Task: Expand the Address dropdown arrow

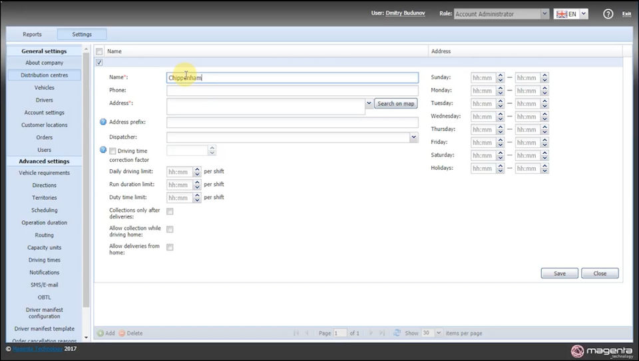Action: pyautogui.click(x=369, y=103)
